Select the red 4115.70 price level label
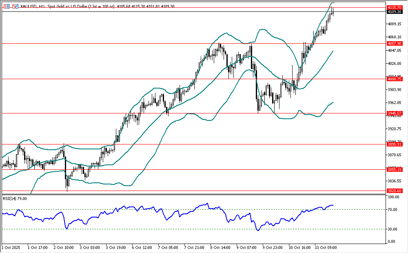Screen dimensions: 408x253 coord(395,7)
